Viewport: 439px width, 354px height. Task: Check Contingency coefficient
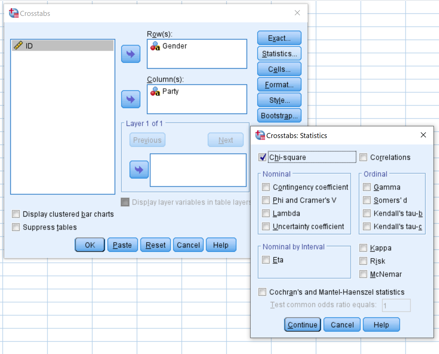266,187
